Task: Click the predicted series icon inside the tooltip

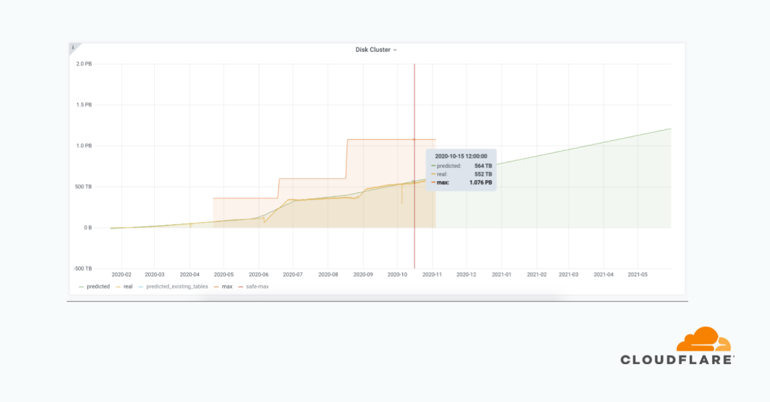Action: click(x=434, y=165)
